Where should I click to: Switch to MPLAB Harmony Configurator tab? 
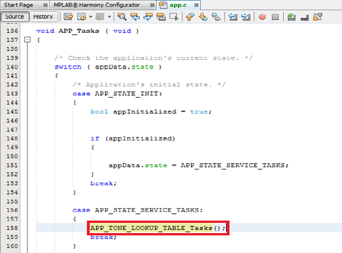coord(101,5)
